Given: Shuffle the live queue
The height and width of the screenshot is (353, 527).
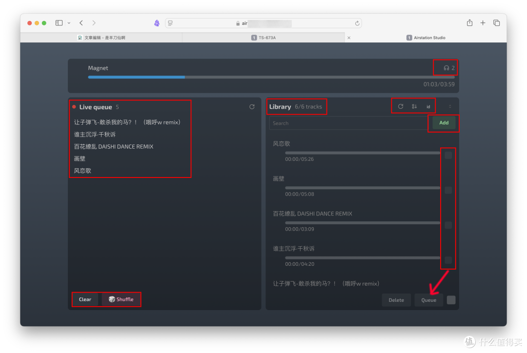Looking at the screenshot, I should point(121,299).
